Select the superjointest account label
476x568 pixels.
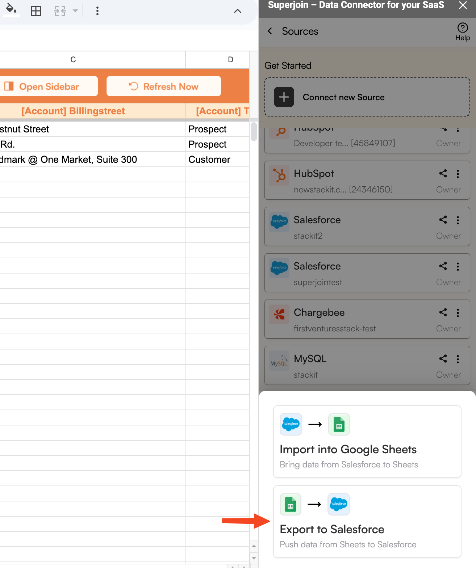pos(318,282)
